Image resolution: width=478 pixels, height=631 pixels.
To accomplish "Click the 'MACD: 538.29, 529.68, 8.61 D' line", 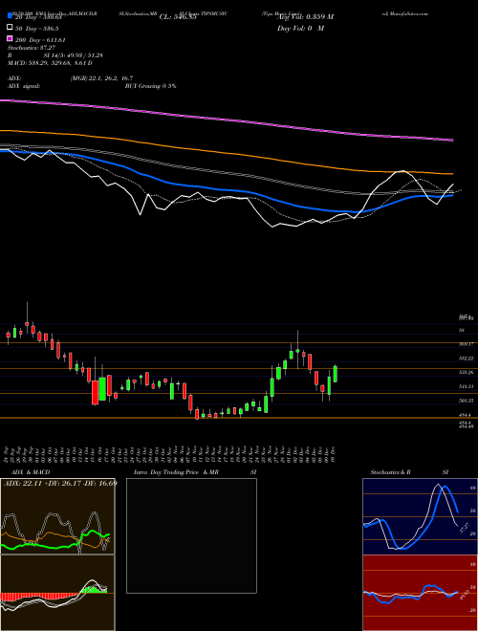I will click(x=50, y=63).
